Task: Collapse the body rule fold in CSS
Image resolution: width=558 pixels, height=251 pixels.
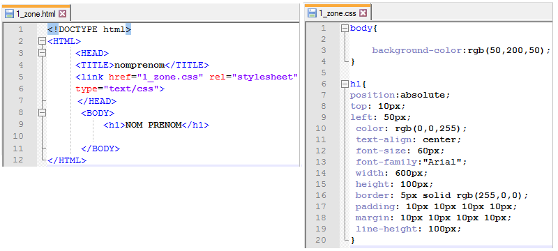Action: coord(344,29)
